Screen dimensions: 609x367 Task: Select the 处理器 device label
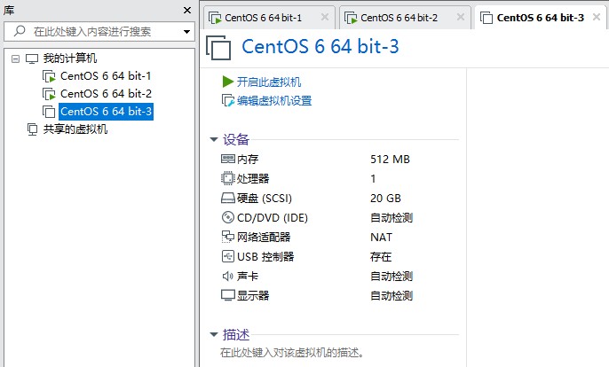click(253, 179)
